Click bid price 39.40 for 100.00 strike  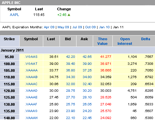tap(71, 64)
